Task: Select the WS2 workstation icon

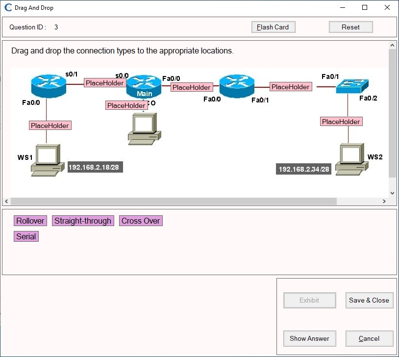Action: pyautogui.click(x=351, y=158)
